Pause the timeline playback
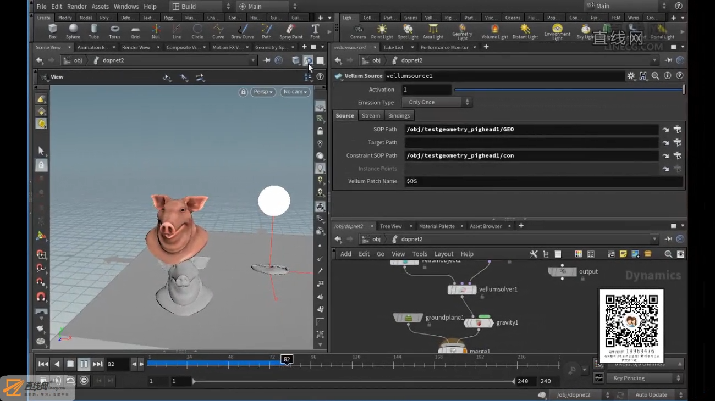 click(x=84, y=364)
